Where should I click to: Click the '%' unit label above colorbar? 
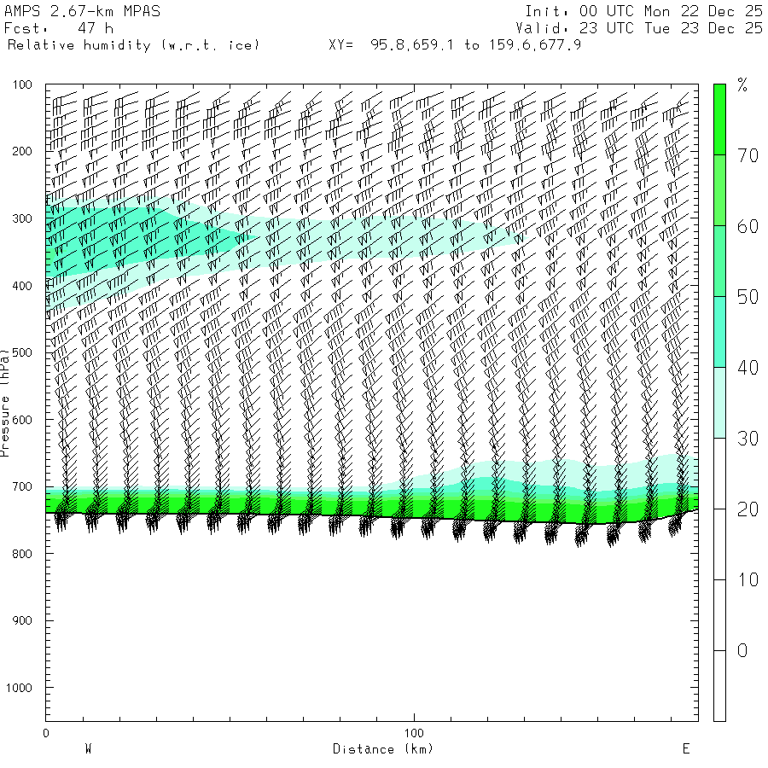tap(742, 85)
